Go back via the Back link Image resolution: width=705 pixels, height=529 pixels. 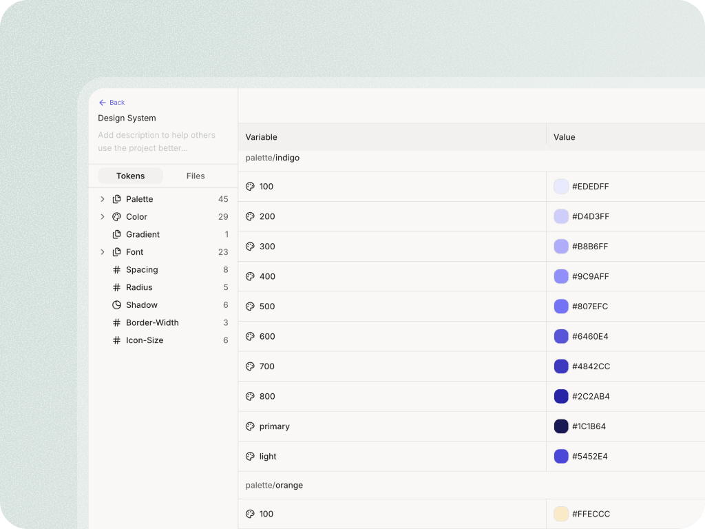(112, 103)
